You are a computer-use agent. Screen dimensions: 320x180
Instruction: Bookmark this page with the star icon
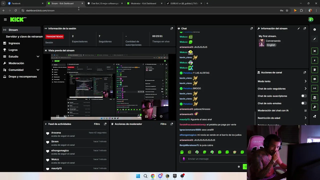pyautogui.click(x=287, y=10)
